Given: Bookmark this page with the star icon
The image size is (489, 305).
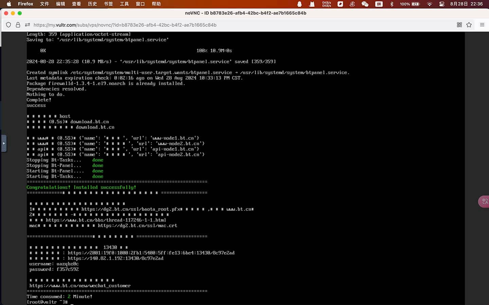Looking at the screenshot, I should pyautogui.click(x=469, y=25).
